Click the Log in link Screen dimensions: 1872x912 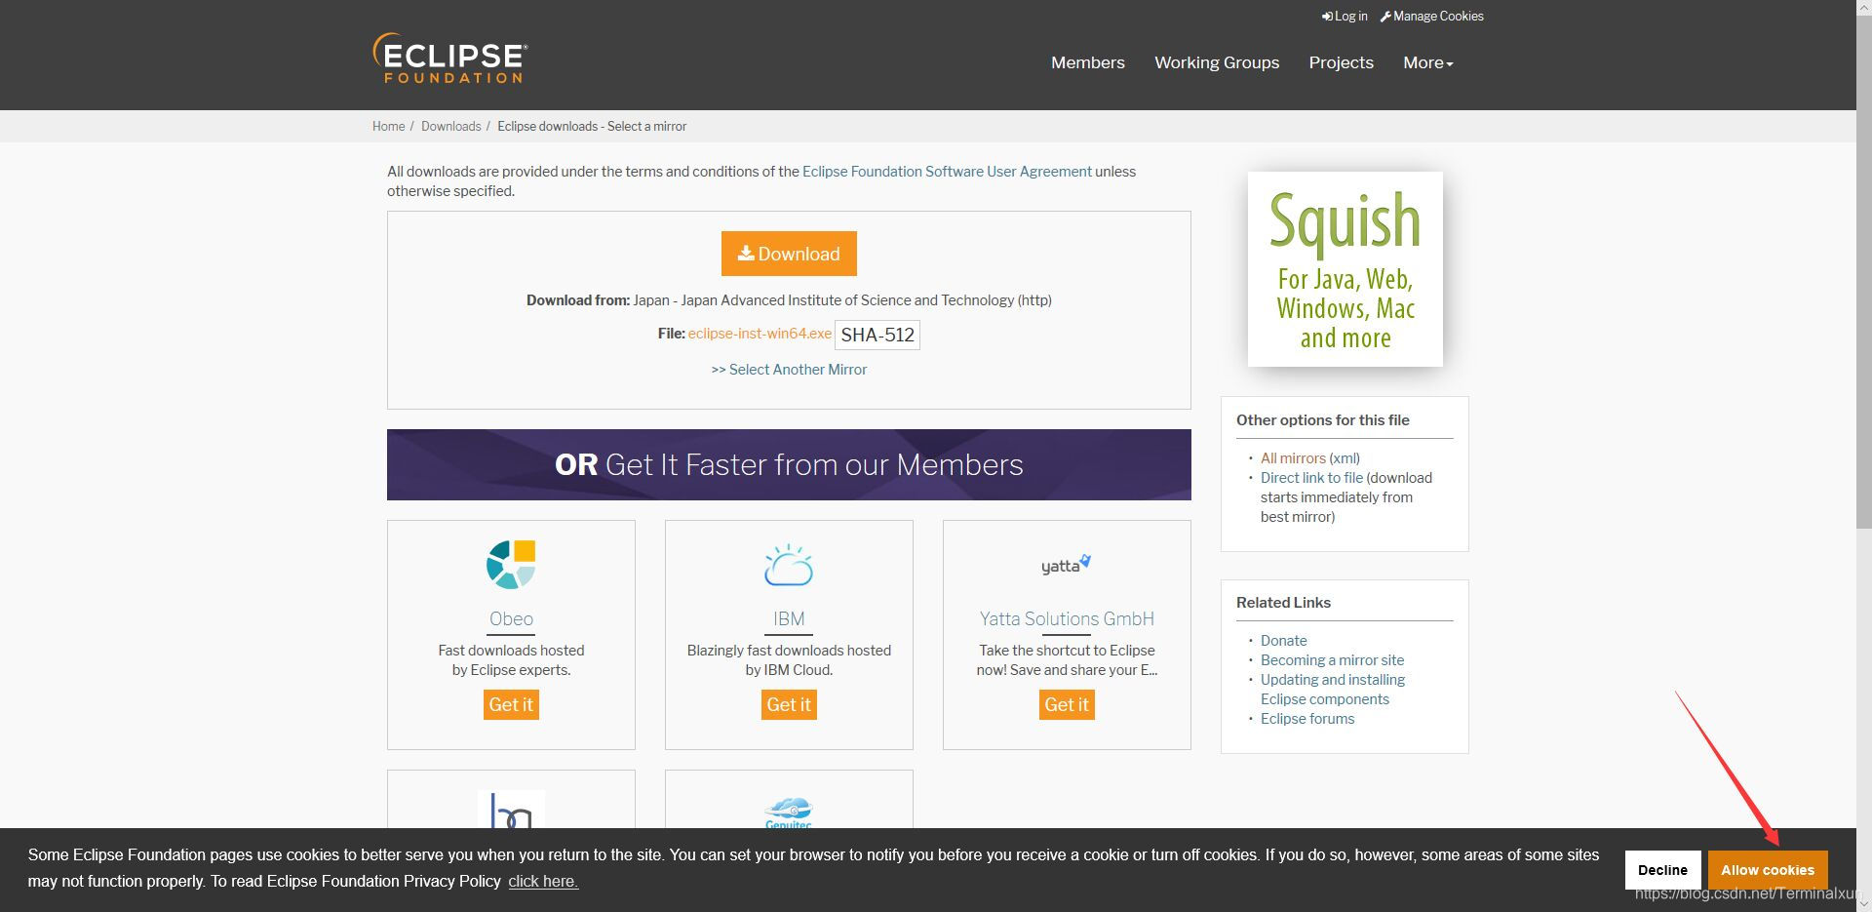tap(1345, 16)
